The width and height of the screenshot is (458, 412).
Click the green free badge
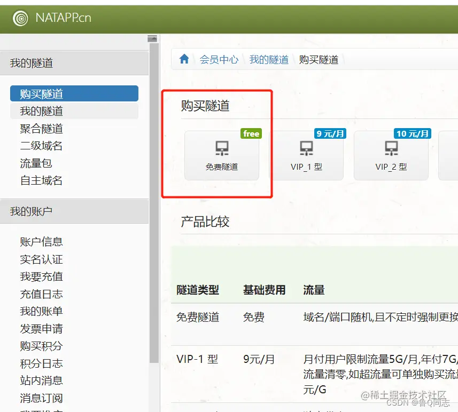coord(251,133)
